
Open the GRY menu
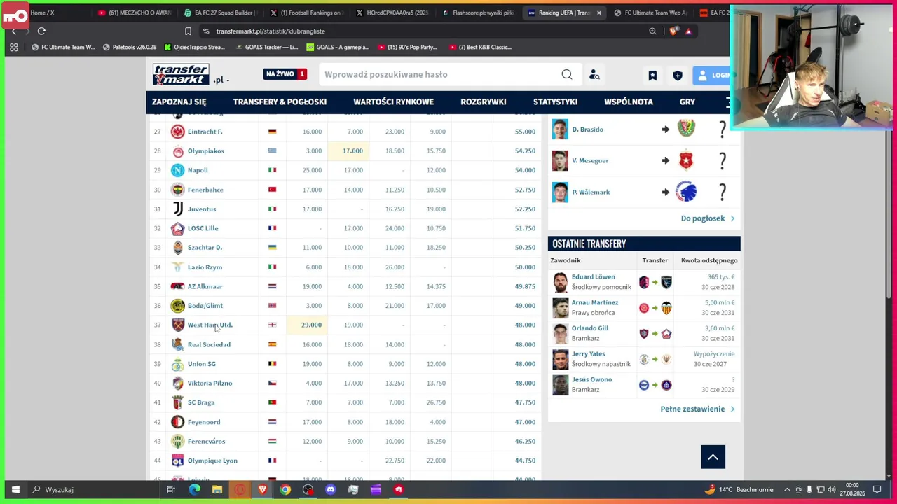coord(687,101)
